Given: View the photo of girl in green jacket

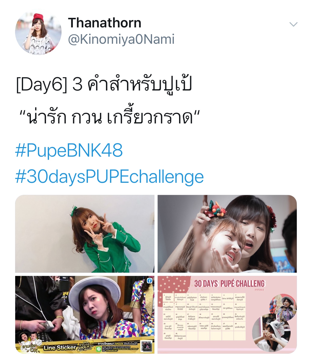Looking at the screenshot, I should coord(85,234).
